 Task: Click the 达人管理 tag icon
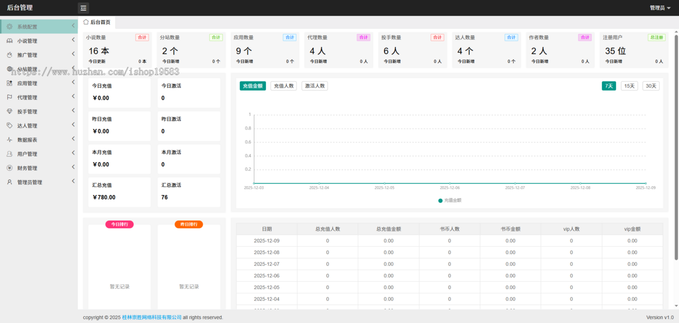tap(10, 126)
